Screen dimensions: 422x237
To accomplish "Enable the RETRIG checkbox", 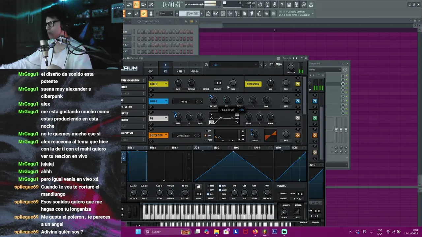I will [200, 89].
